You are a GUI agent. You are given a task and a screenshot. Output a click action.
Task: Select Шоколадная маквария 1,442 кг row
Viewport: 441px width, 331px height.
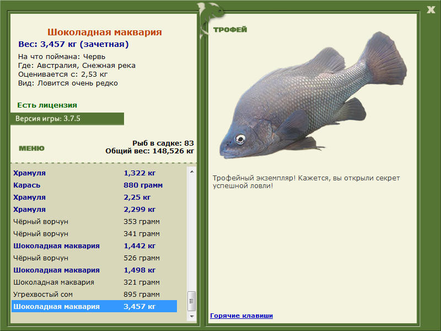(x=94, y=245)
